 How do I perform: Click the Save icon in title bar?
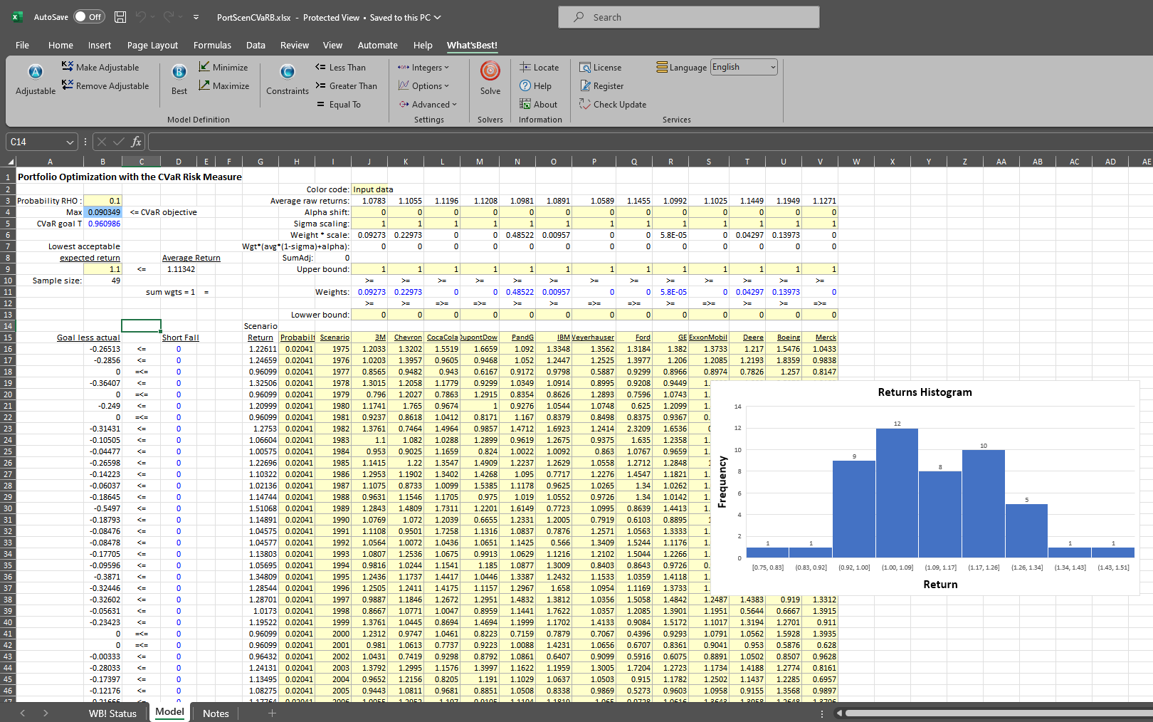pos(120,17)
